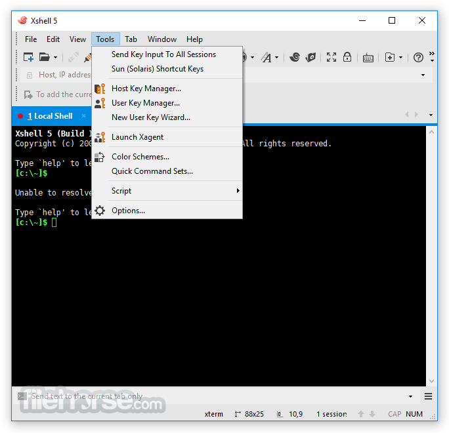The width and height of the screenshot is (449, 433).
Task: Open Options from Tools menu
Action: point(167,211)
